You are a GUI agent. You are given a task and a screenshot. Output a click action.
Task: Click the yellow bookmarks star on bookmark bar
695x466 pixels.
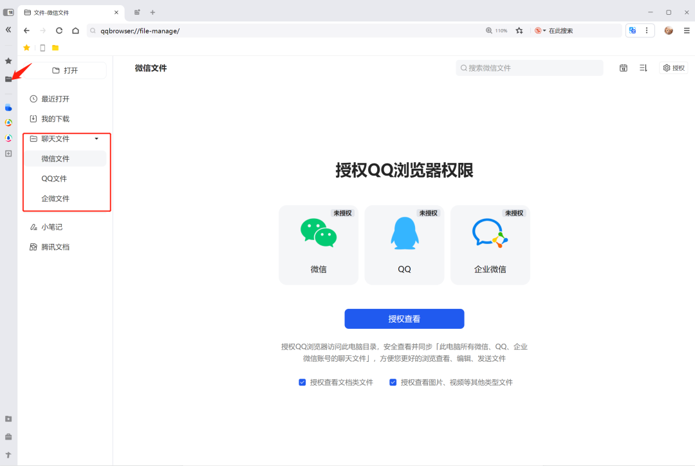click(x=26, y=48)
